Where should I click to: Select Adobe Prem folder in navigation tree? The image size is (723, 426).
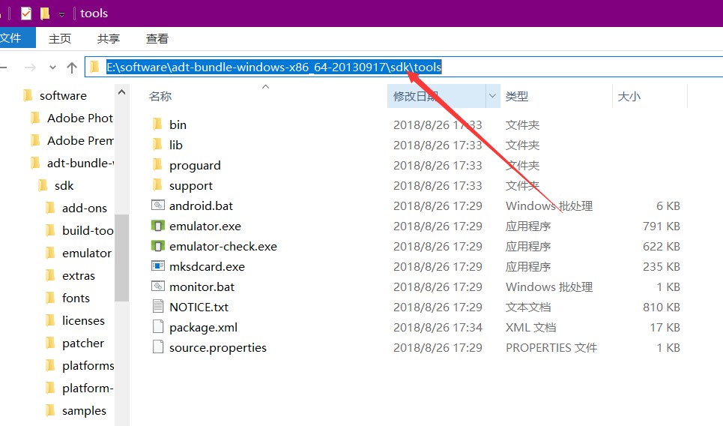click(80, 141)
